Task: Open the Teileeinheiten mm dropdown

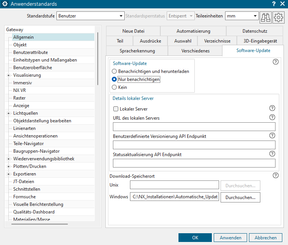Action: [241, 16]
